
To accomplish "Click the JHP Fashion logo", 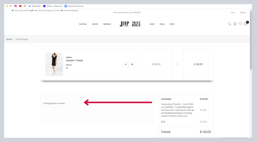I will pyautogui.click(x=124, y=24).
